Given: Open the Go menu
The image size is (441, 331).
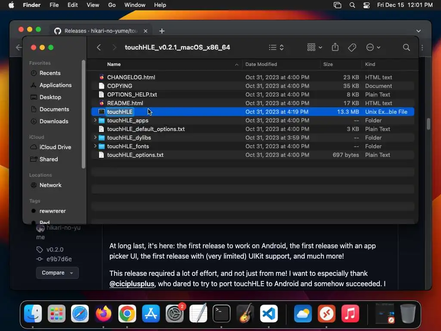Looking at the screenshot, I should point(112,5).
